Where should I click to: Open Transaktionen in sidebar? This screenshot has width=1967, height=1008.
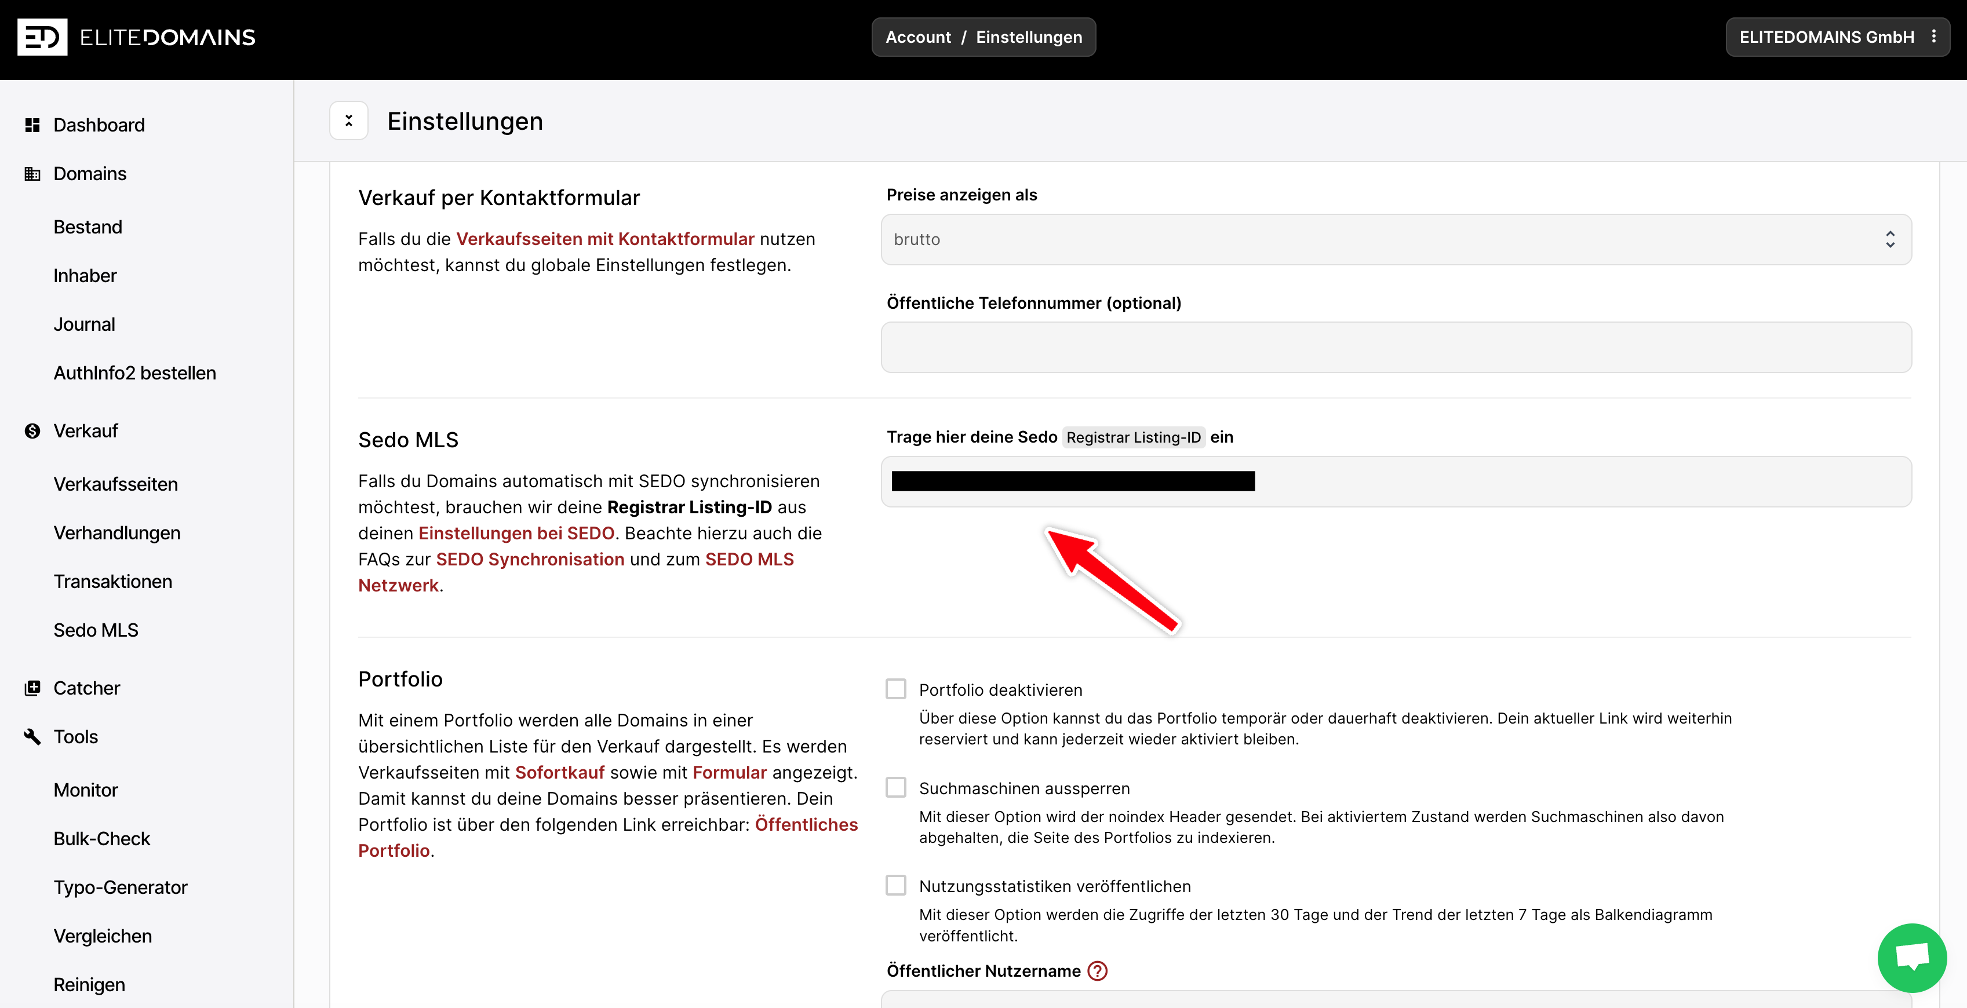tap(113, 582)
